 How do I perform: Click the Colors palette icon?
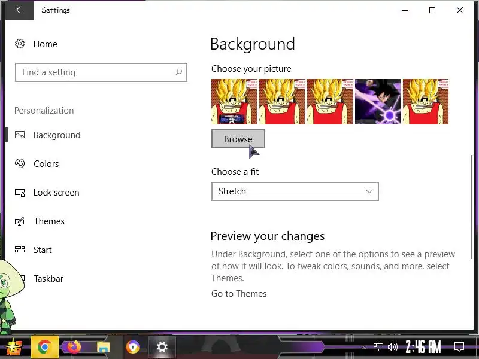click(x=20, y=163)
